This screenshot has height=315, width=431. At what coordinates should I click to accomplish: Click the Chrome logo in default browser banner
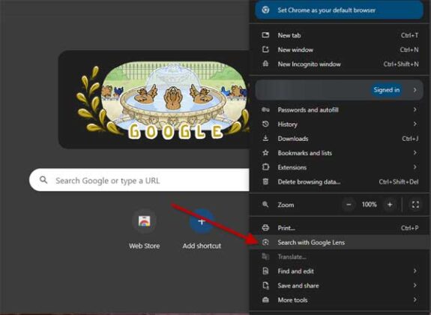265,10
